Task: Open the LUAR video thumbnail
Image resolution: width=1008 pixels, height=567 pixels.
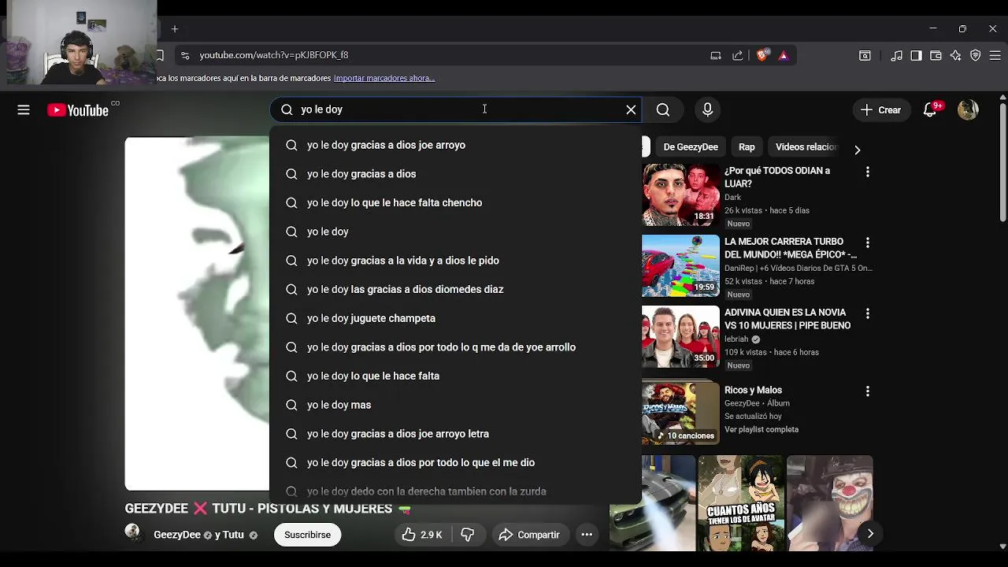Action: click(x=680, y=195)
